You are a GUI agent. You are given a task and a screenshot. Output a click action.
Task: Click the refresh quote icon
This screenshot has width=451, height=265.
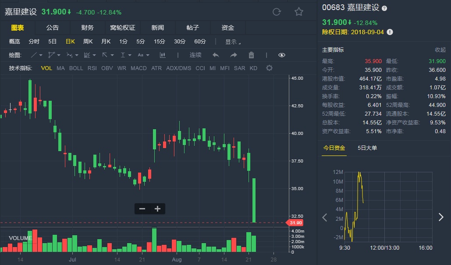(277, 12)
